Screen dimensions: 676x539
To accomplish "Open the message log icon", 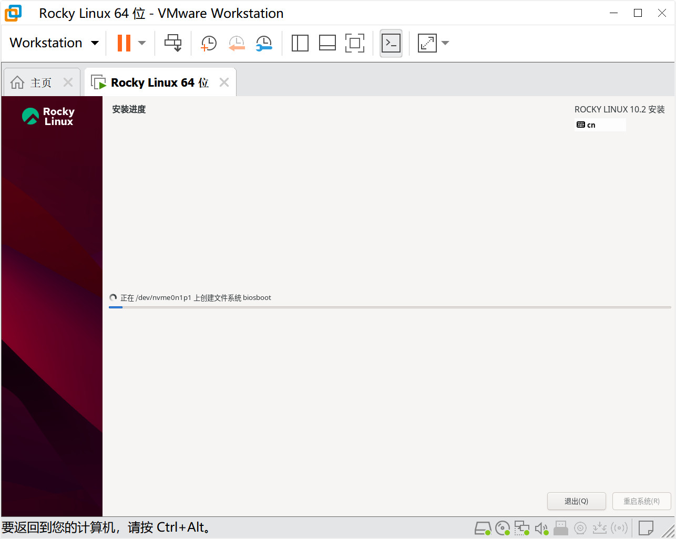I will point(646,528).
